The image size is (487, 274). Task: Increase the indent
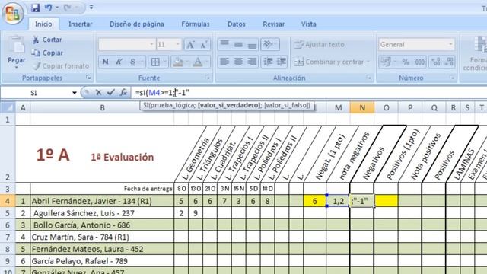click(x=282, y=62)
